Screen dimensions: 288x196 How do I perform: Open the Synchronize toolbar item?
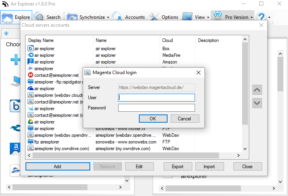(x=86, y=17)
